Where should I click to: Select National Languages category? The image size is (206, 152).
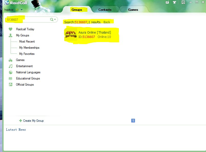tap(28, 72)
